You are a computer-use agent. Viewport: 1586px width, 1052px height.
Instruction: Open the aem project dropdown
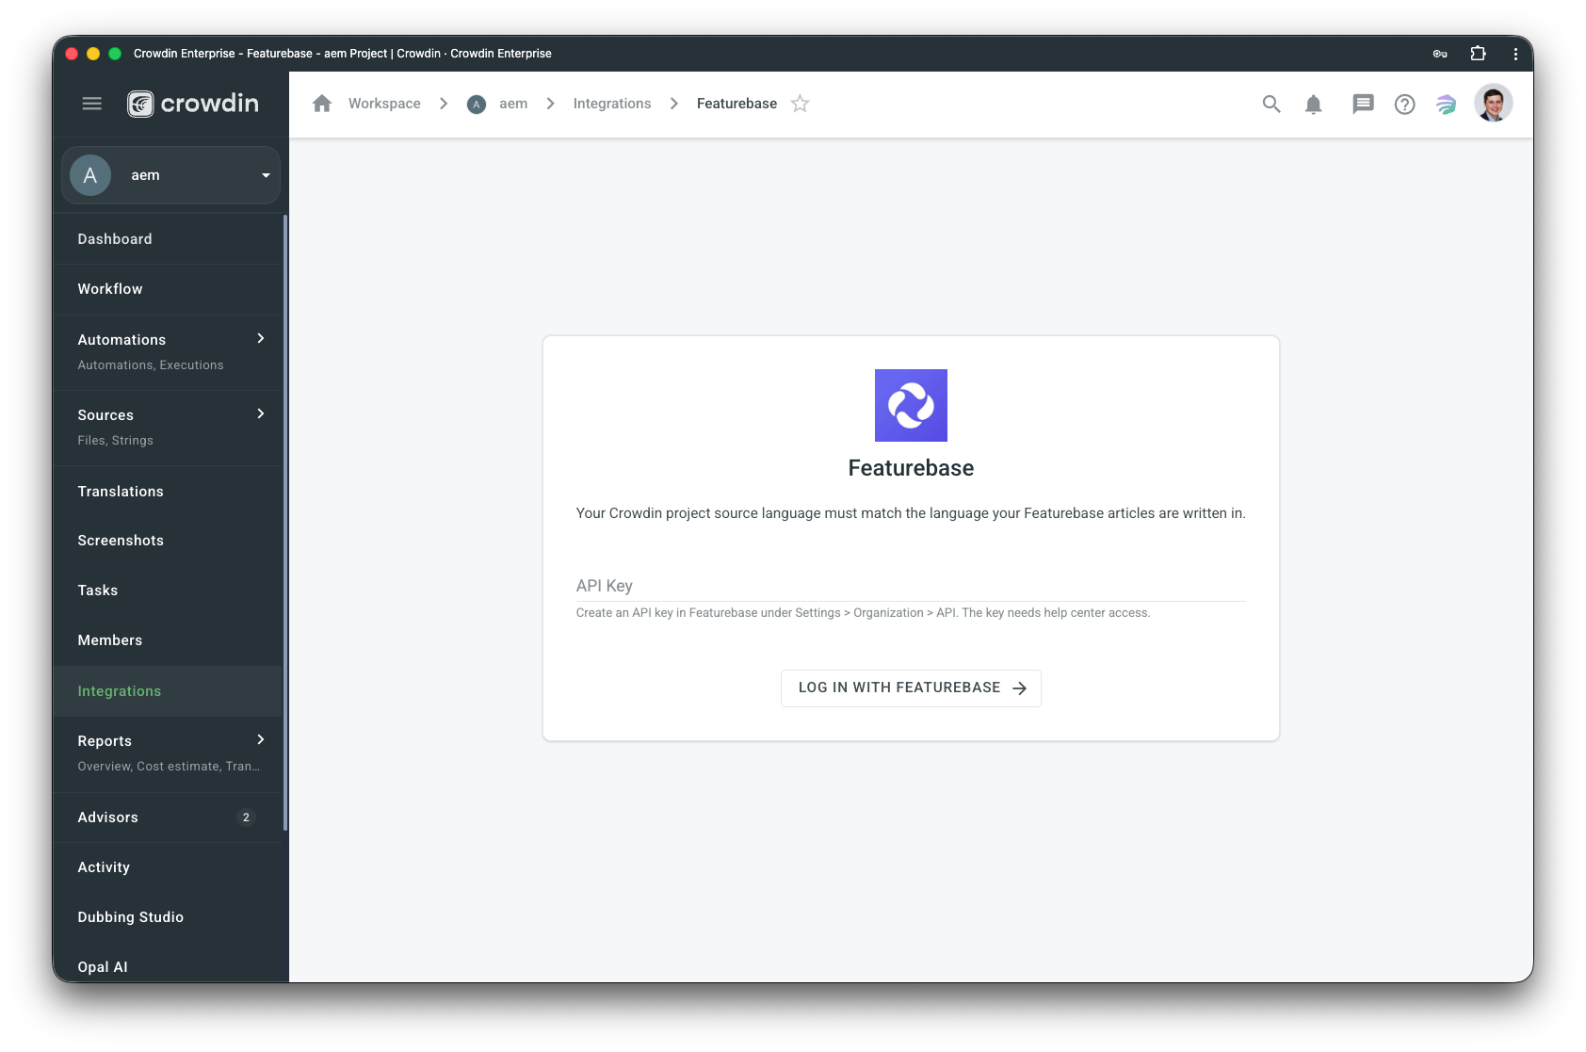171,175
